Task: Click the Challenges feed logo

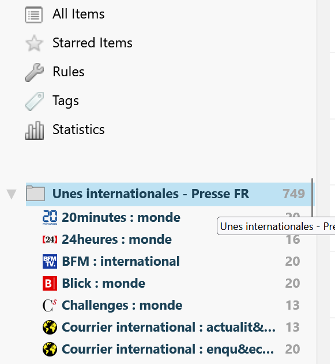Action: pyautogui.click(x=50, y=305)
